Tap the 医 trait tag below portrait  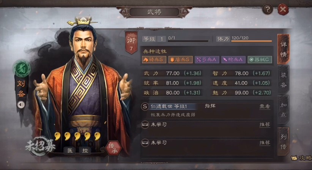pos(70,151)
